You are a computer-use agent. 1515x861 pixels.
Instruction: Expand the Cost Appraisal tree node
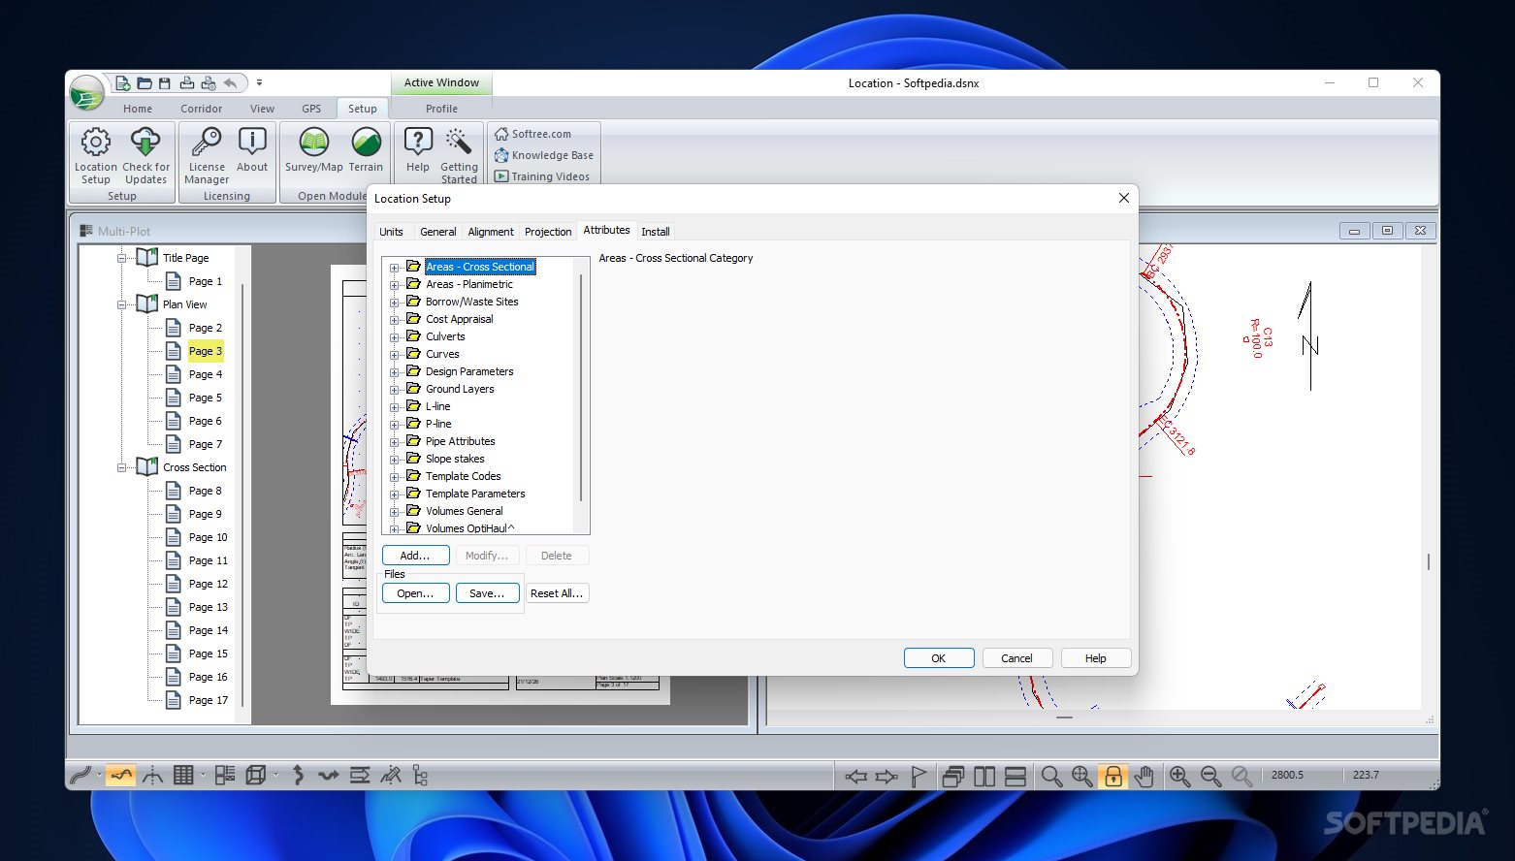coord(395,320)
